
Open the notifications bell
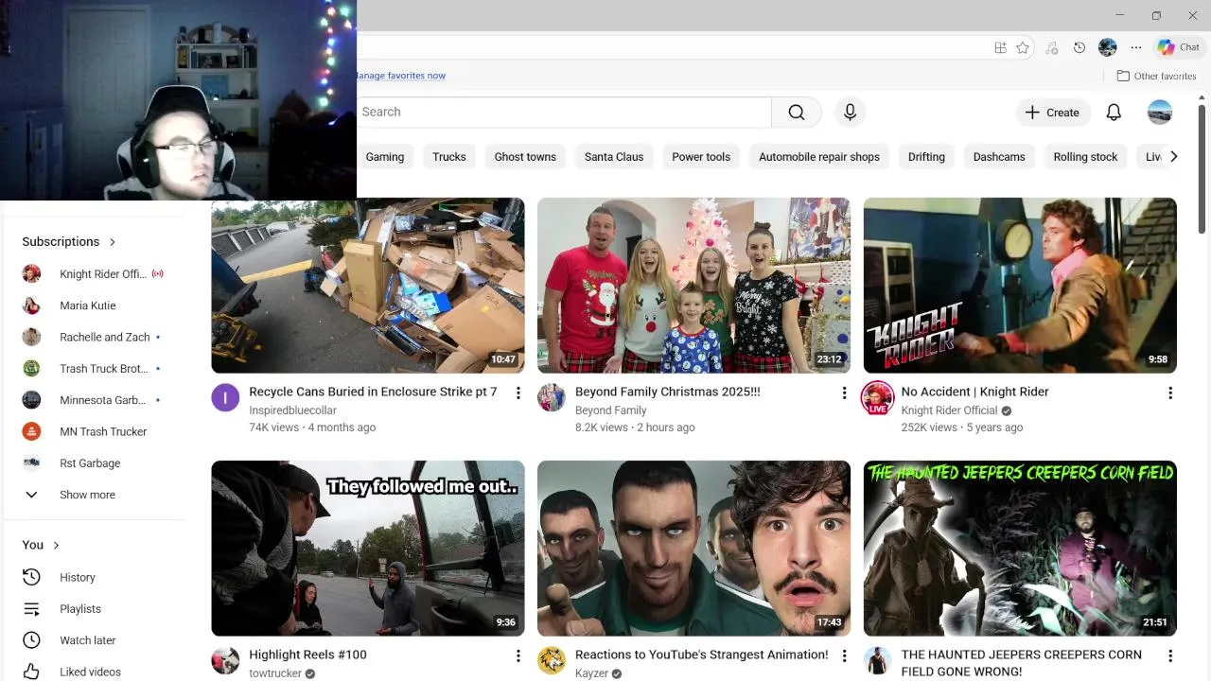(1114, 113)
